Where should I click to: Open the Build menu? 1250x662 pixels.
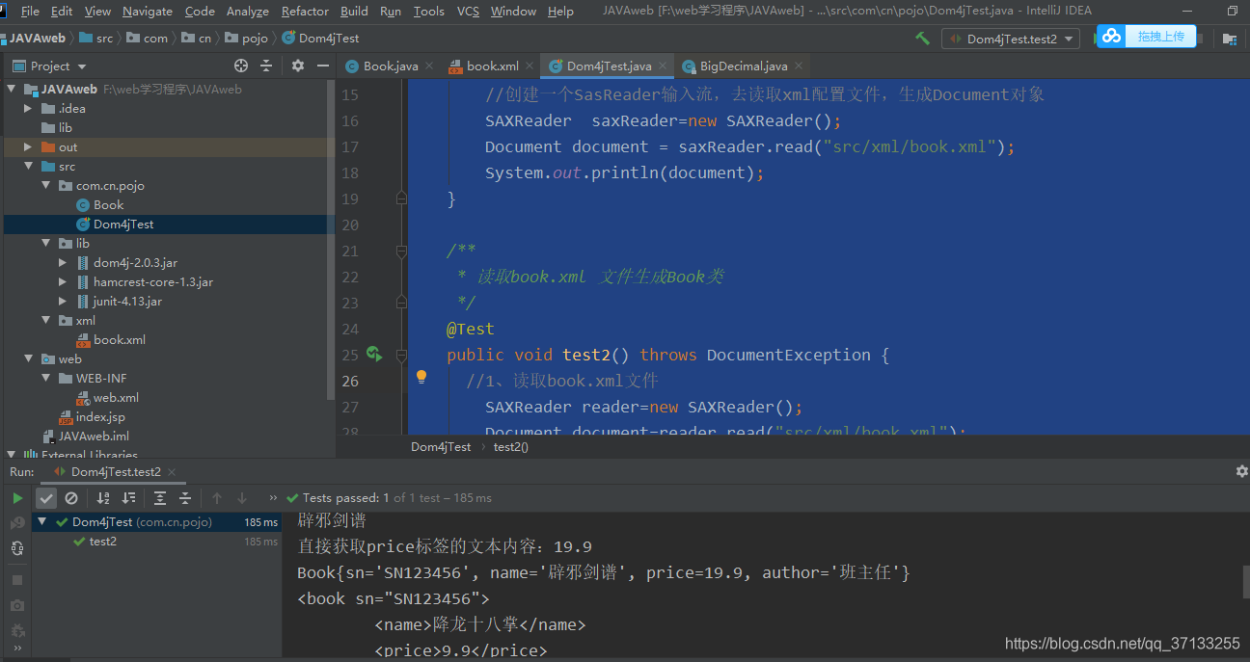354,12
